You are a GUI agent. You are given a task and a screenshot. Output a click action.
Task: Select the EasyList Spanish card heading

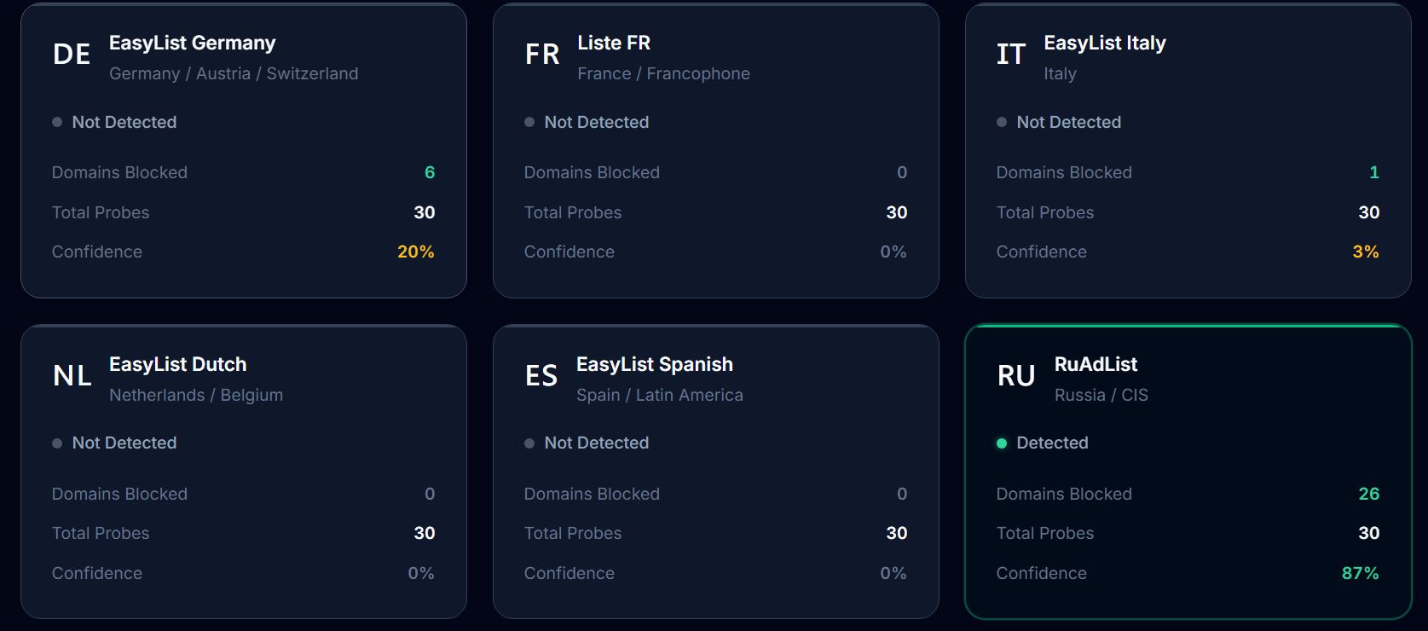click(x=655, y=364)
